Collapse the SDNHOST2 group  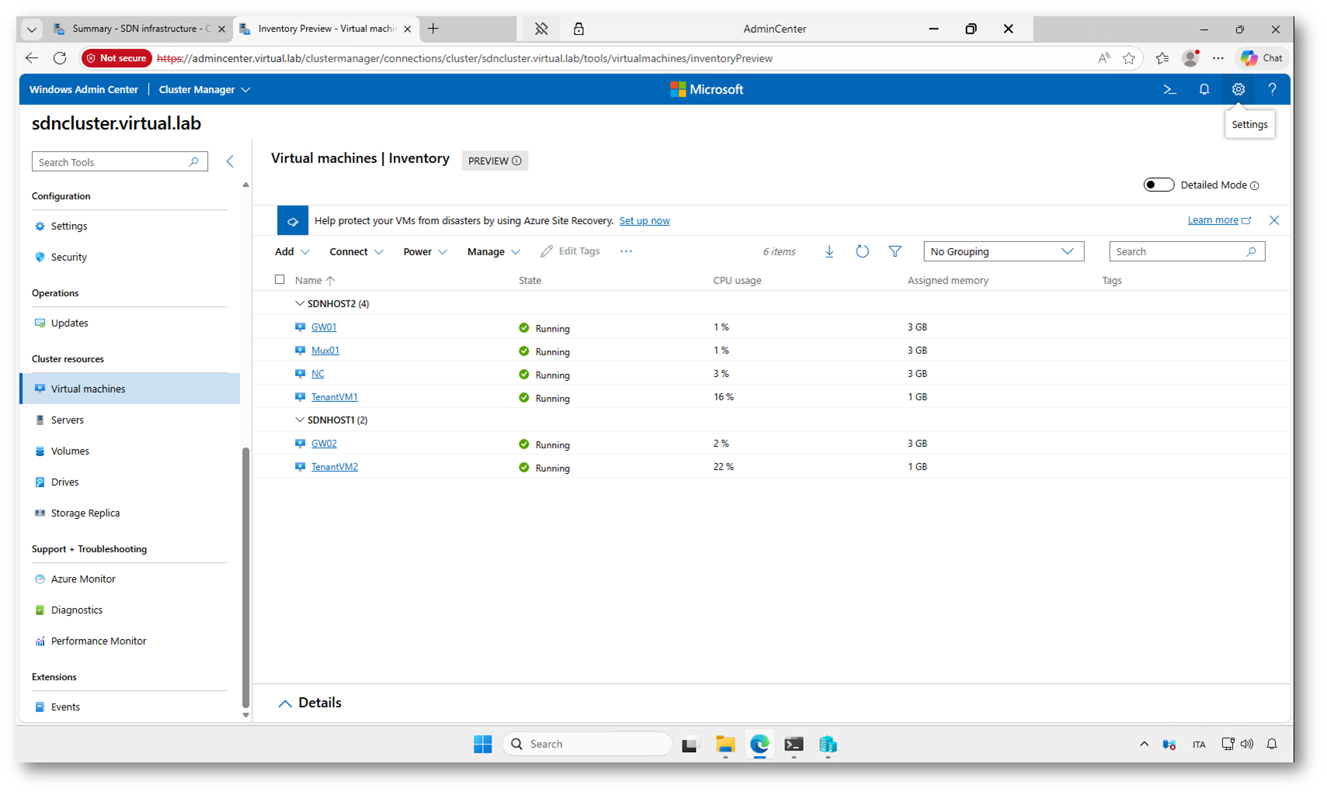(x=300, y=303)
